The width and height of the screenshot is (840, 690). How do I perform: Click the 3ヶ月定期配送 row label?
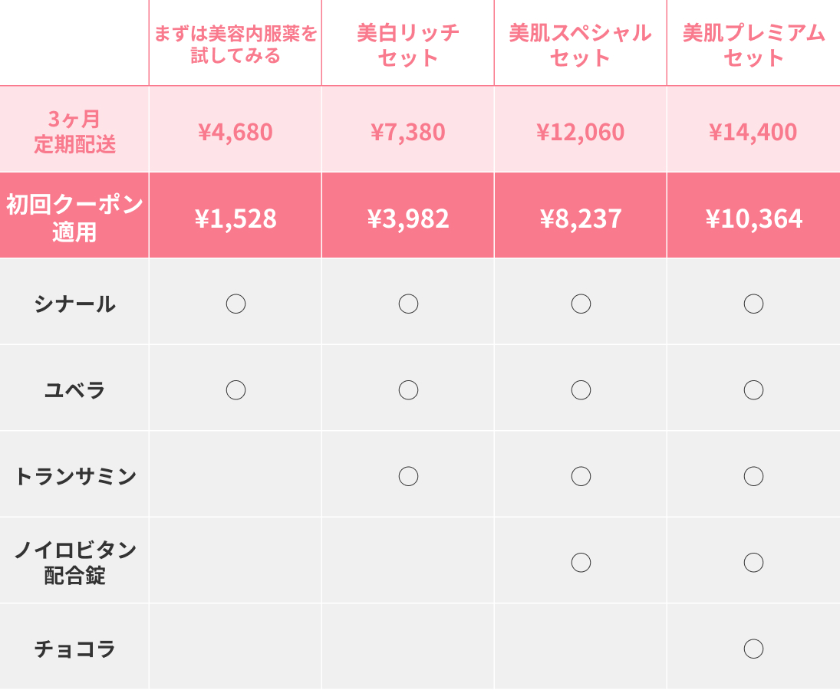pyautogui.click(x=74, y=132)
